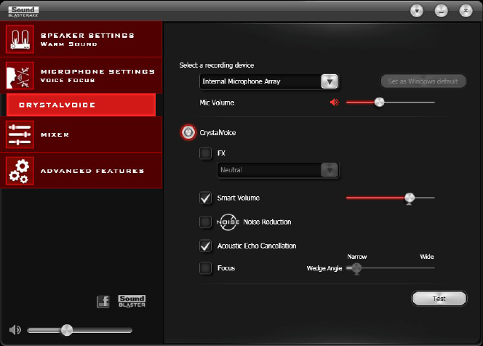
Task: Open Speaker Settings via the speakers icon
Action: coord(20,39)
